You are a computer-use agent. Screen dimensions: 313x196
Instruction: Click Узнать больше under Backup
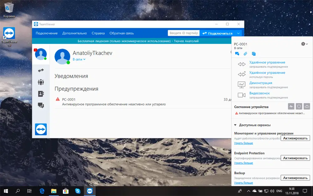click(x=243, y=183)
